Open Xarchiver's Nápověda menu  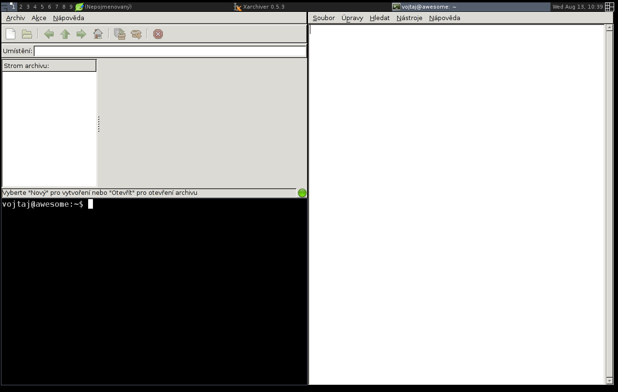coord(69,18)
